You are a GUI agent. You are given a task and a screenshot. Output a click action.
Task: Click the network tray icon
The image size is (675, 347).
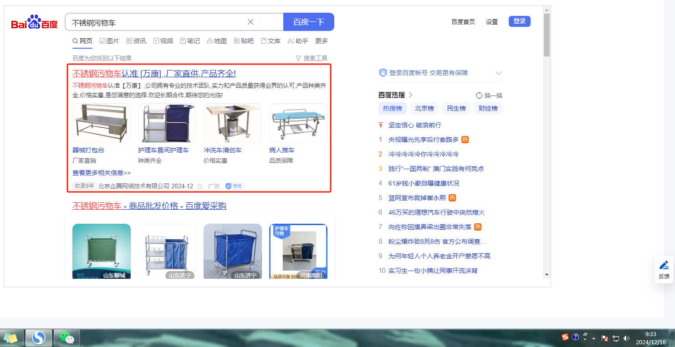tap(616, 338)
